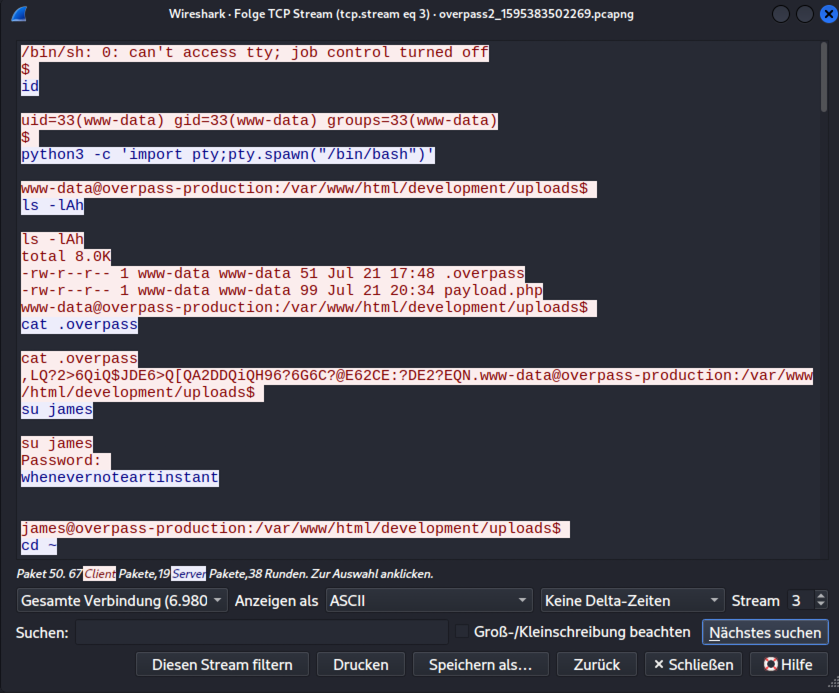This screenshot has height=693, width=839.
Task: Click the james@overpass-production prompt line
Action: click(295, 528)
